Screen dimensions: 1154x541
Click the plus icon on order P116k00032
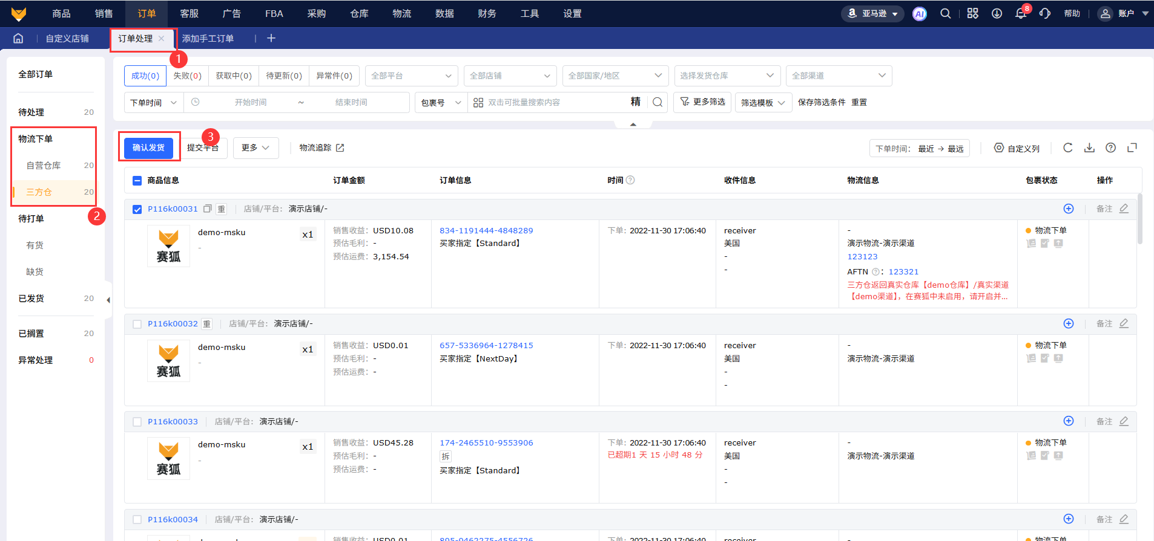1069,324
